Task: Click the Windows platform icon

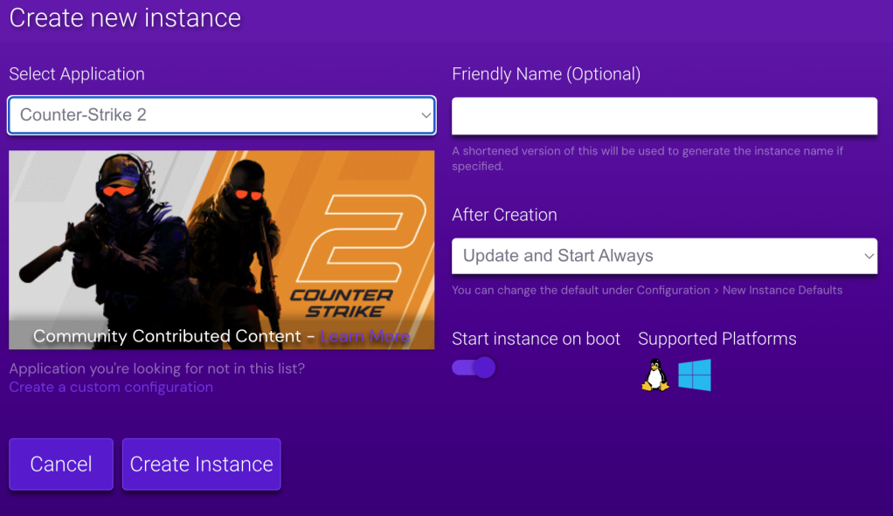Action: coord(695,375)
